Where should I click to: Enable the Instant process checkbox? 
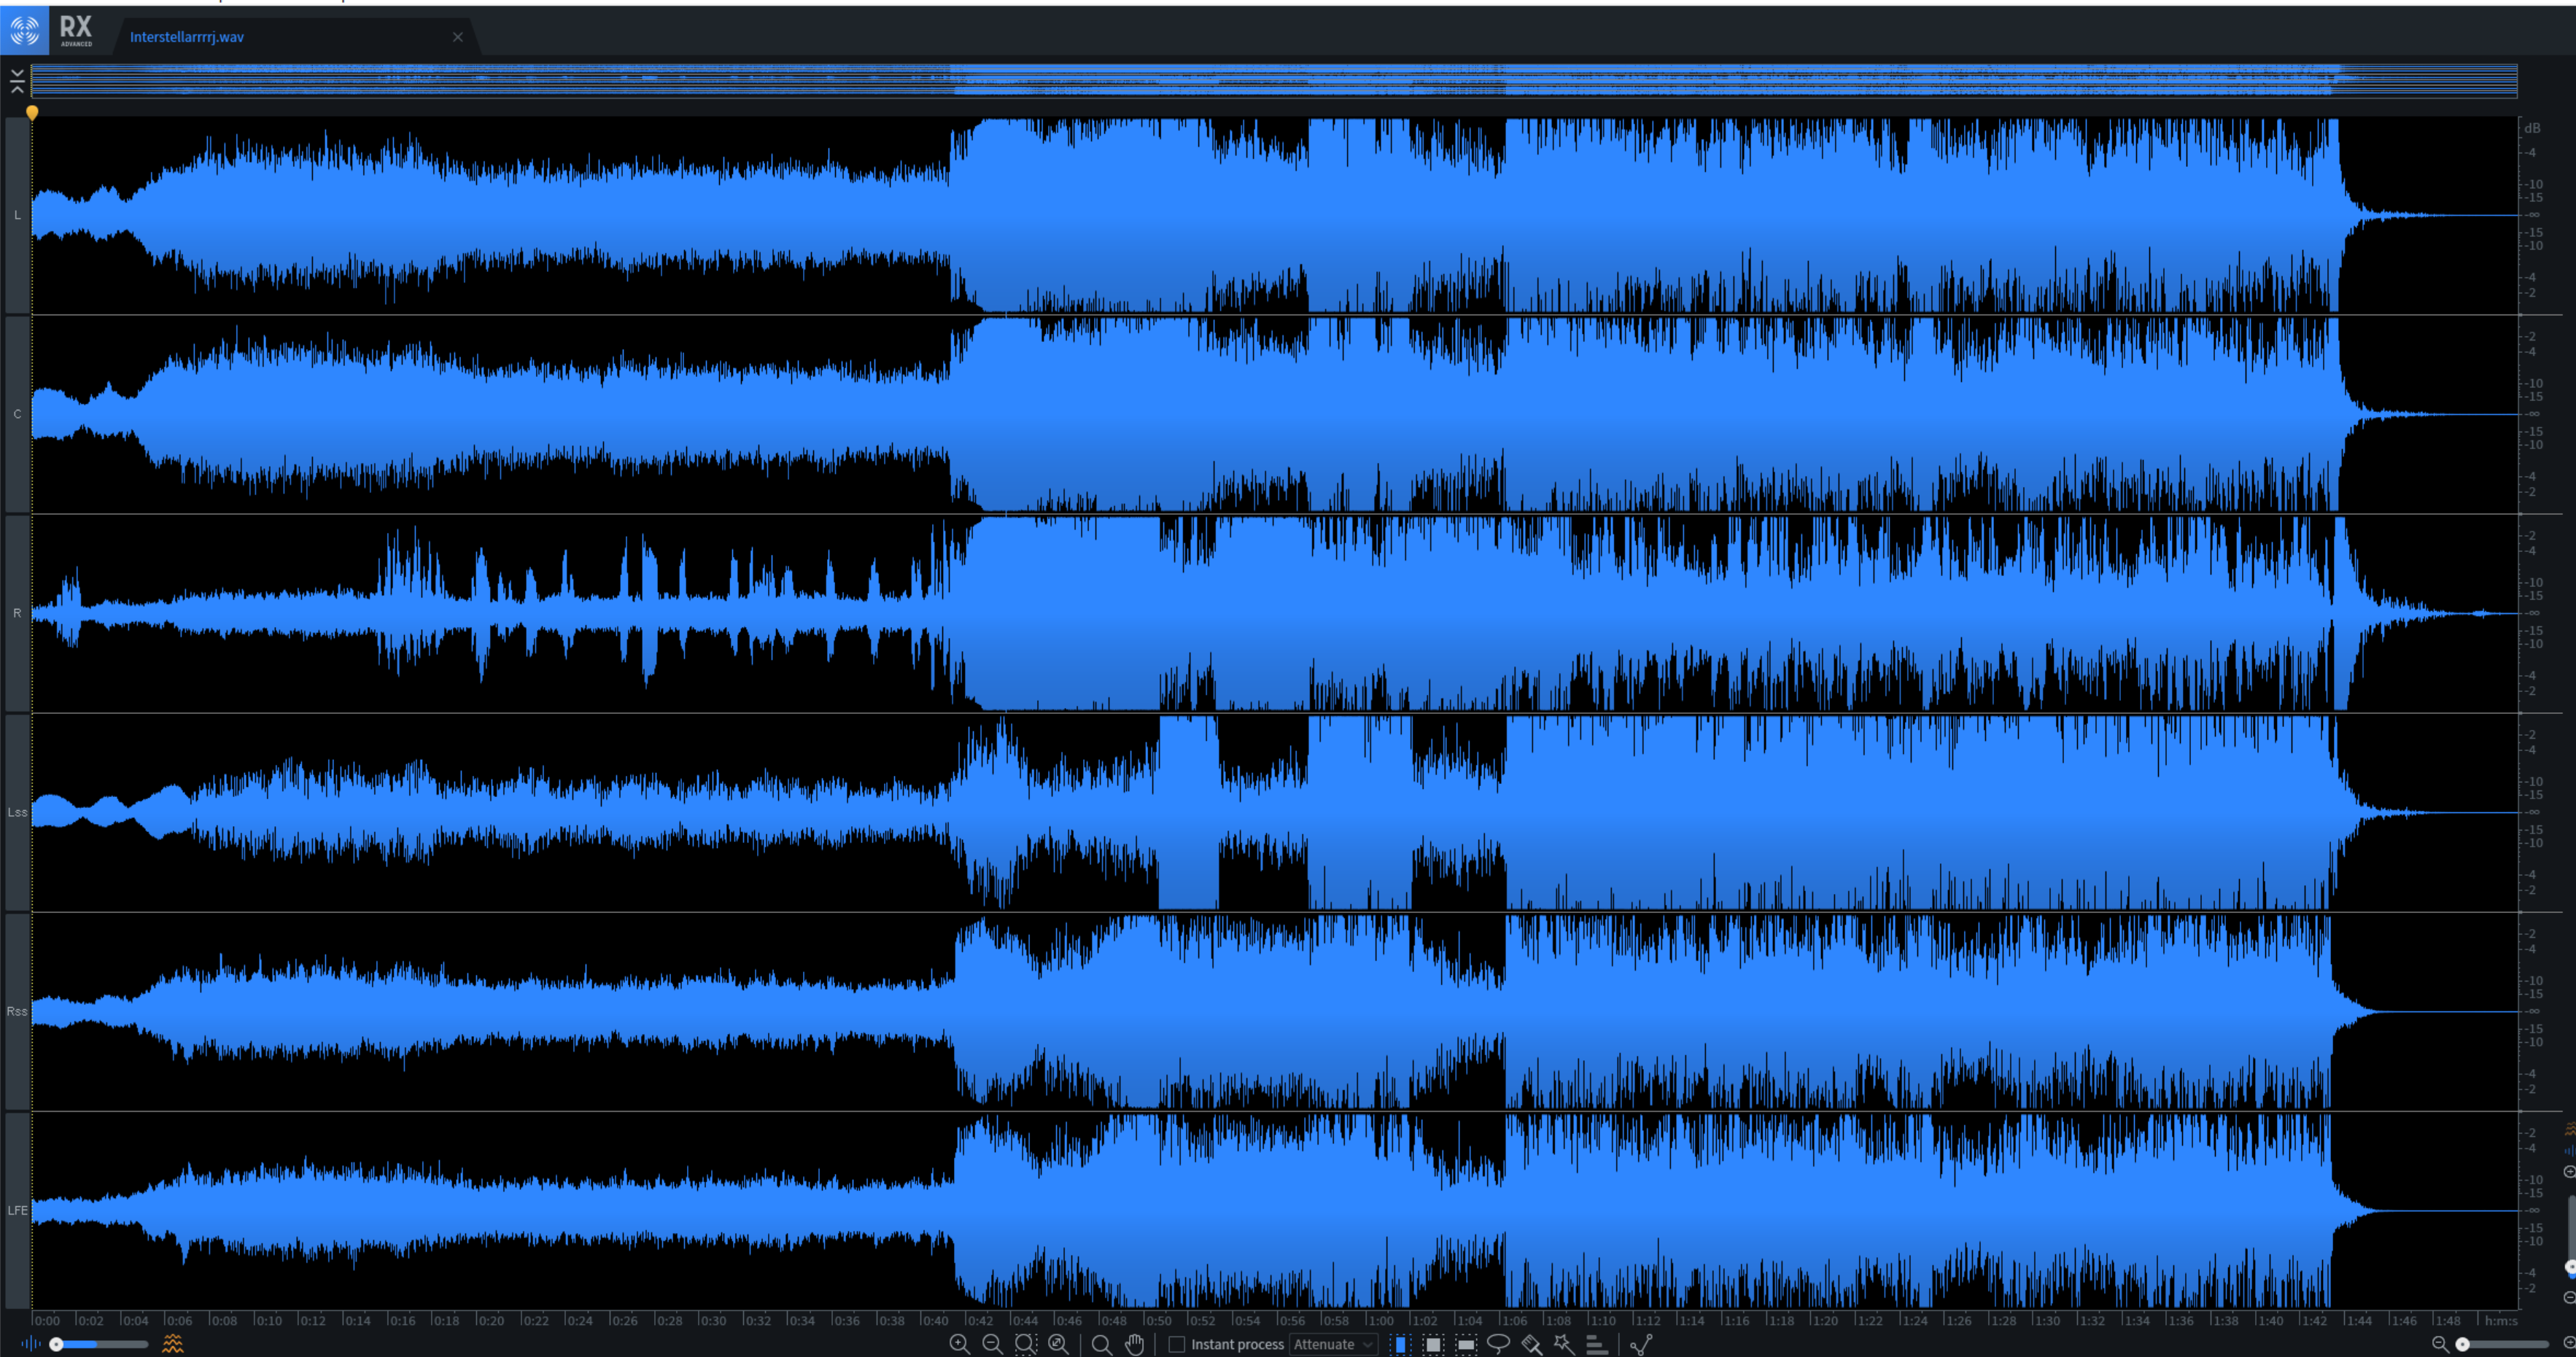coord(1177,1344)
